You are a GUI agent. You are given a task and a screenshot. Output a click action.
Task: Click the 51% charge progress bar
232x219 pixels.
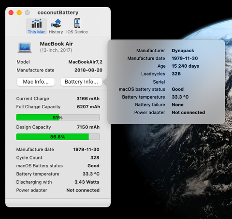58,117
